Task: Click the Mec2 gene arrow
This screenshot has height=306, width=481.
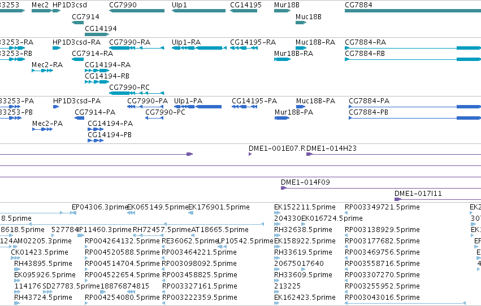Action: 42,11
